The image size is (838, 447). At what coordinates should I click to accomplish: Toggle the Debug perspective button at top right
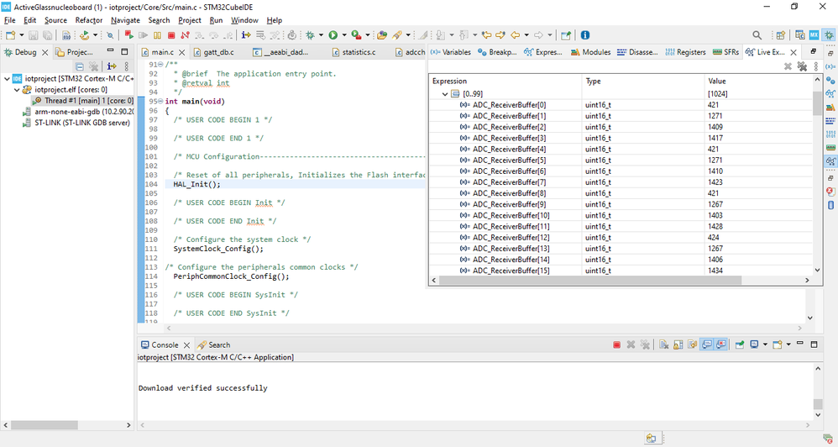(x=829, y=35)
